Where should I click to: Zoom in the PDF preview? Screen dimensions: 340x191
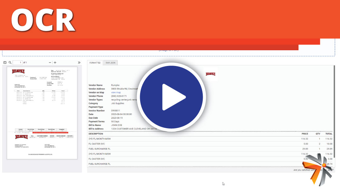click(55, 63)
